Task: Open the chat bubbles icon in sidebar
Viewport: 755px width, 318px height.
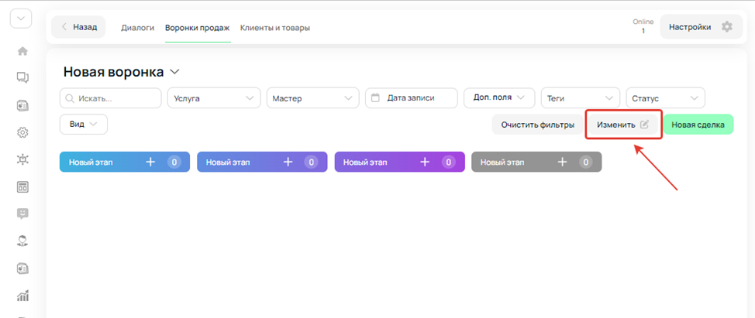Action: click(x=22, y=77)
